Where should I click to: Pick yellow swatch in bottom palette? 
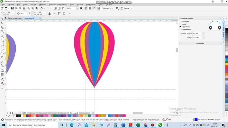click(25, 116)
